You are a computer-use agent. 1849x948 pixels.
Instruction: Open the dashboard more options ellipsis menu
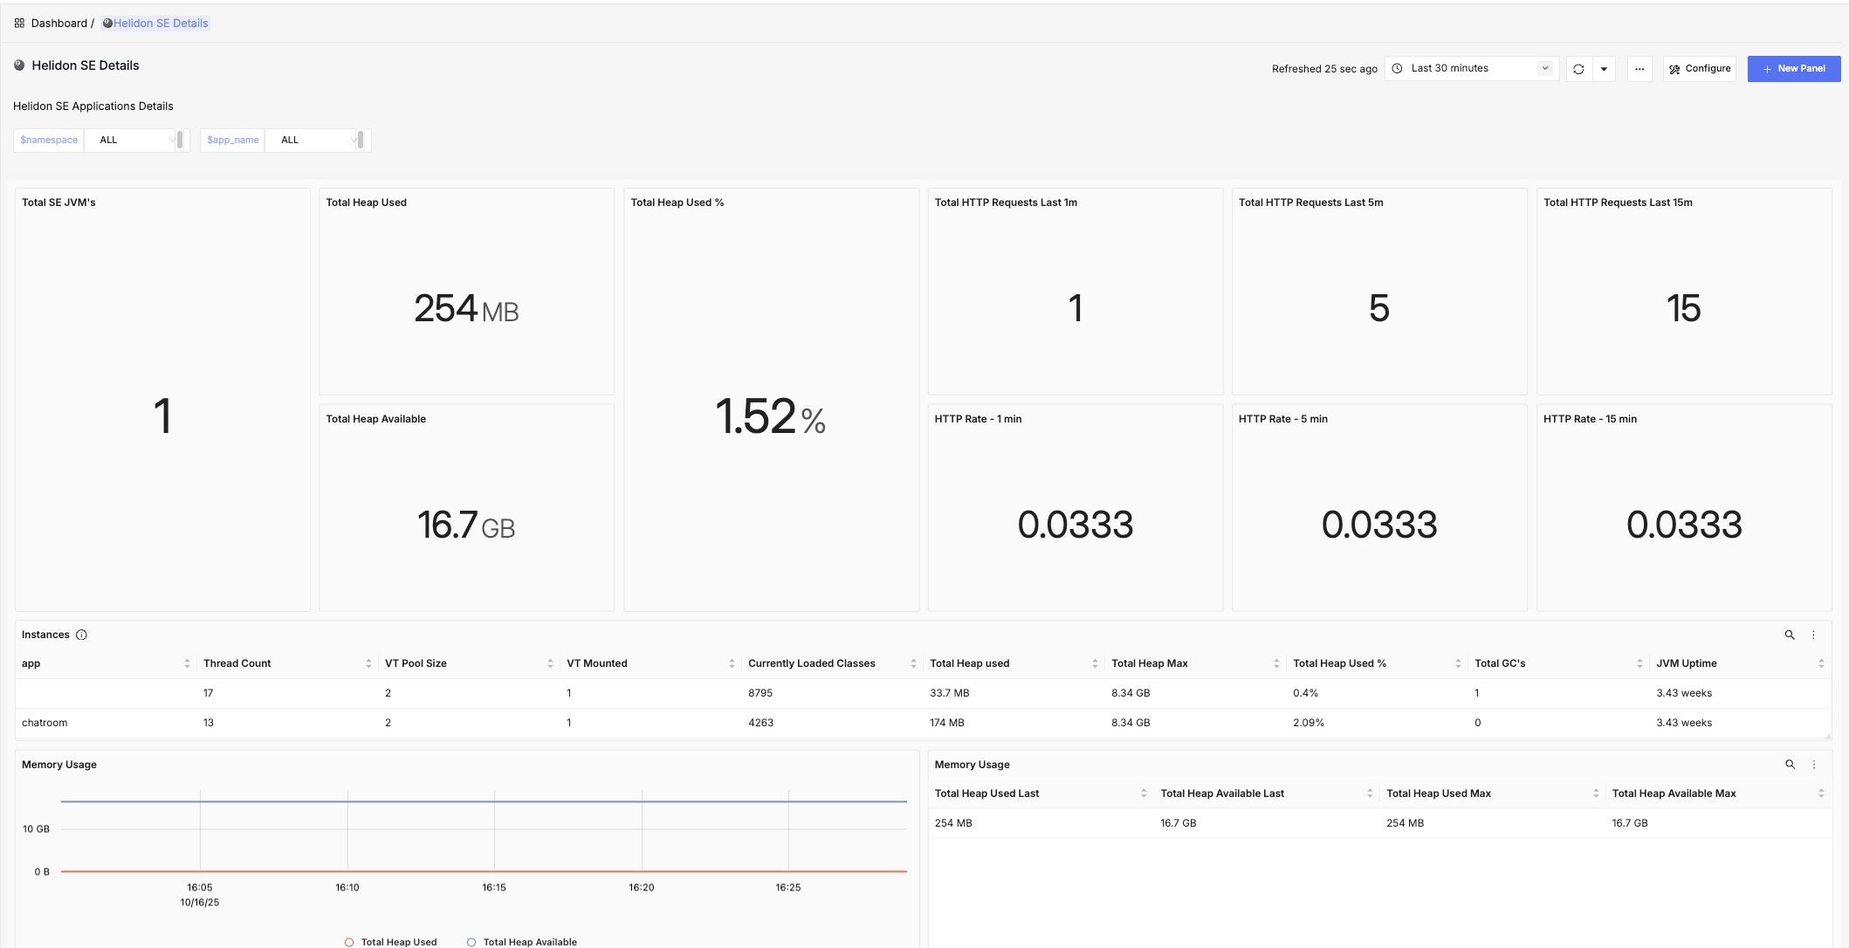point(1639,68)
